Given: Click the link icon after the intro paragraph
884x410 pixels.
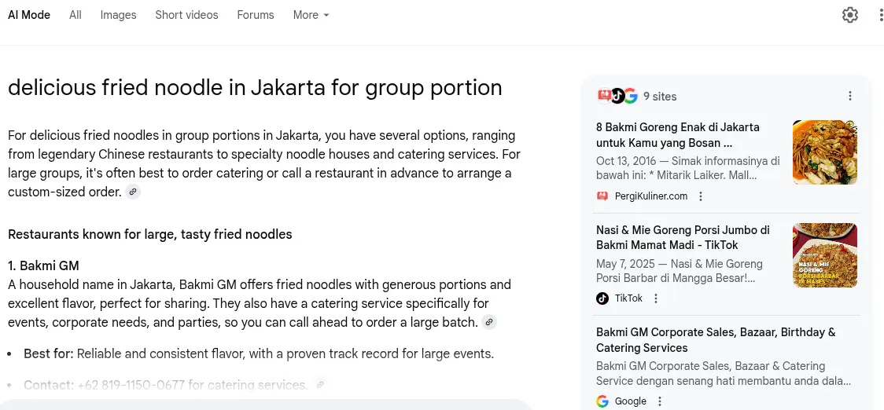Looking at the screenshot, I should (133, 192).
